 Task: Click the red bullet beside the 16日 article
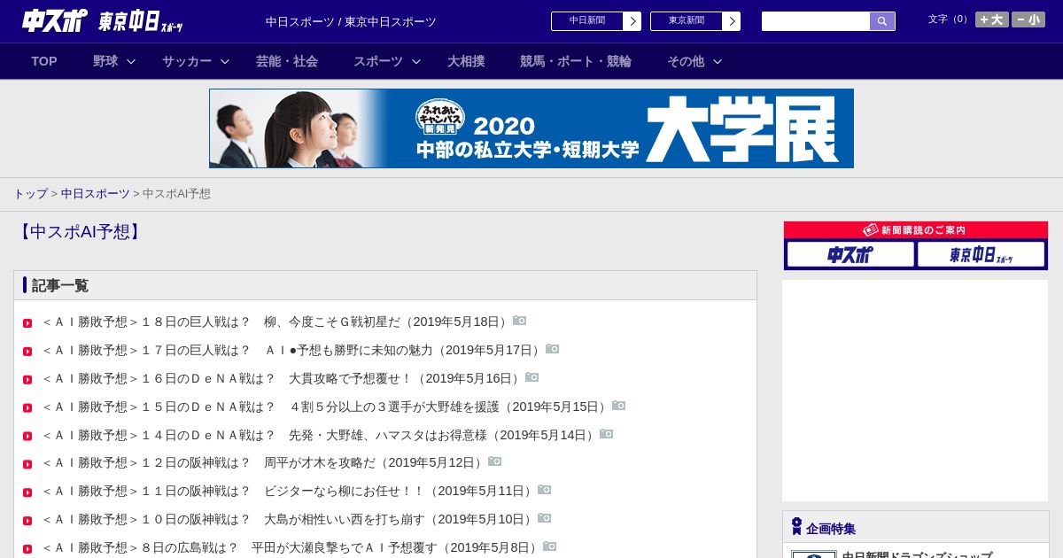tap(27, 380)
